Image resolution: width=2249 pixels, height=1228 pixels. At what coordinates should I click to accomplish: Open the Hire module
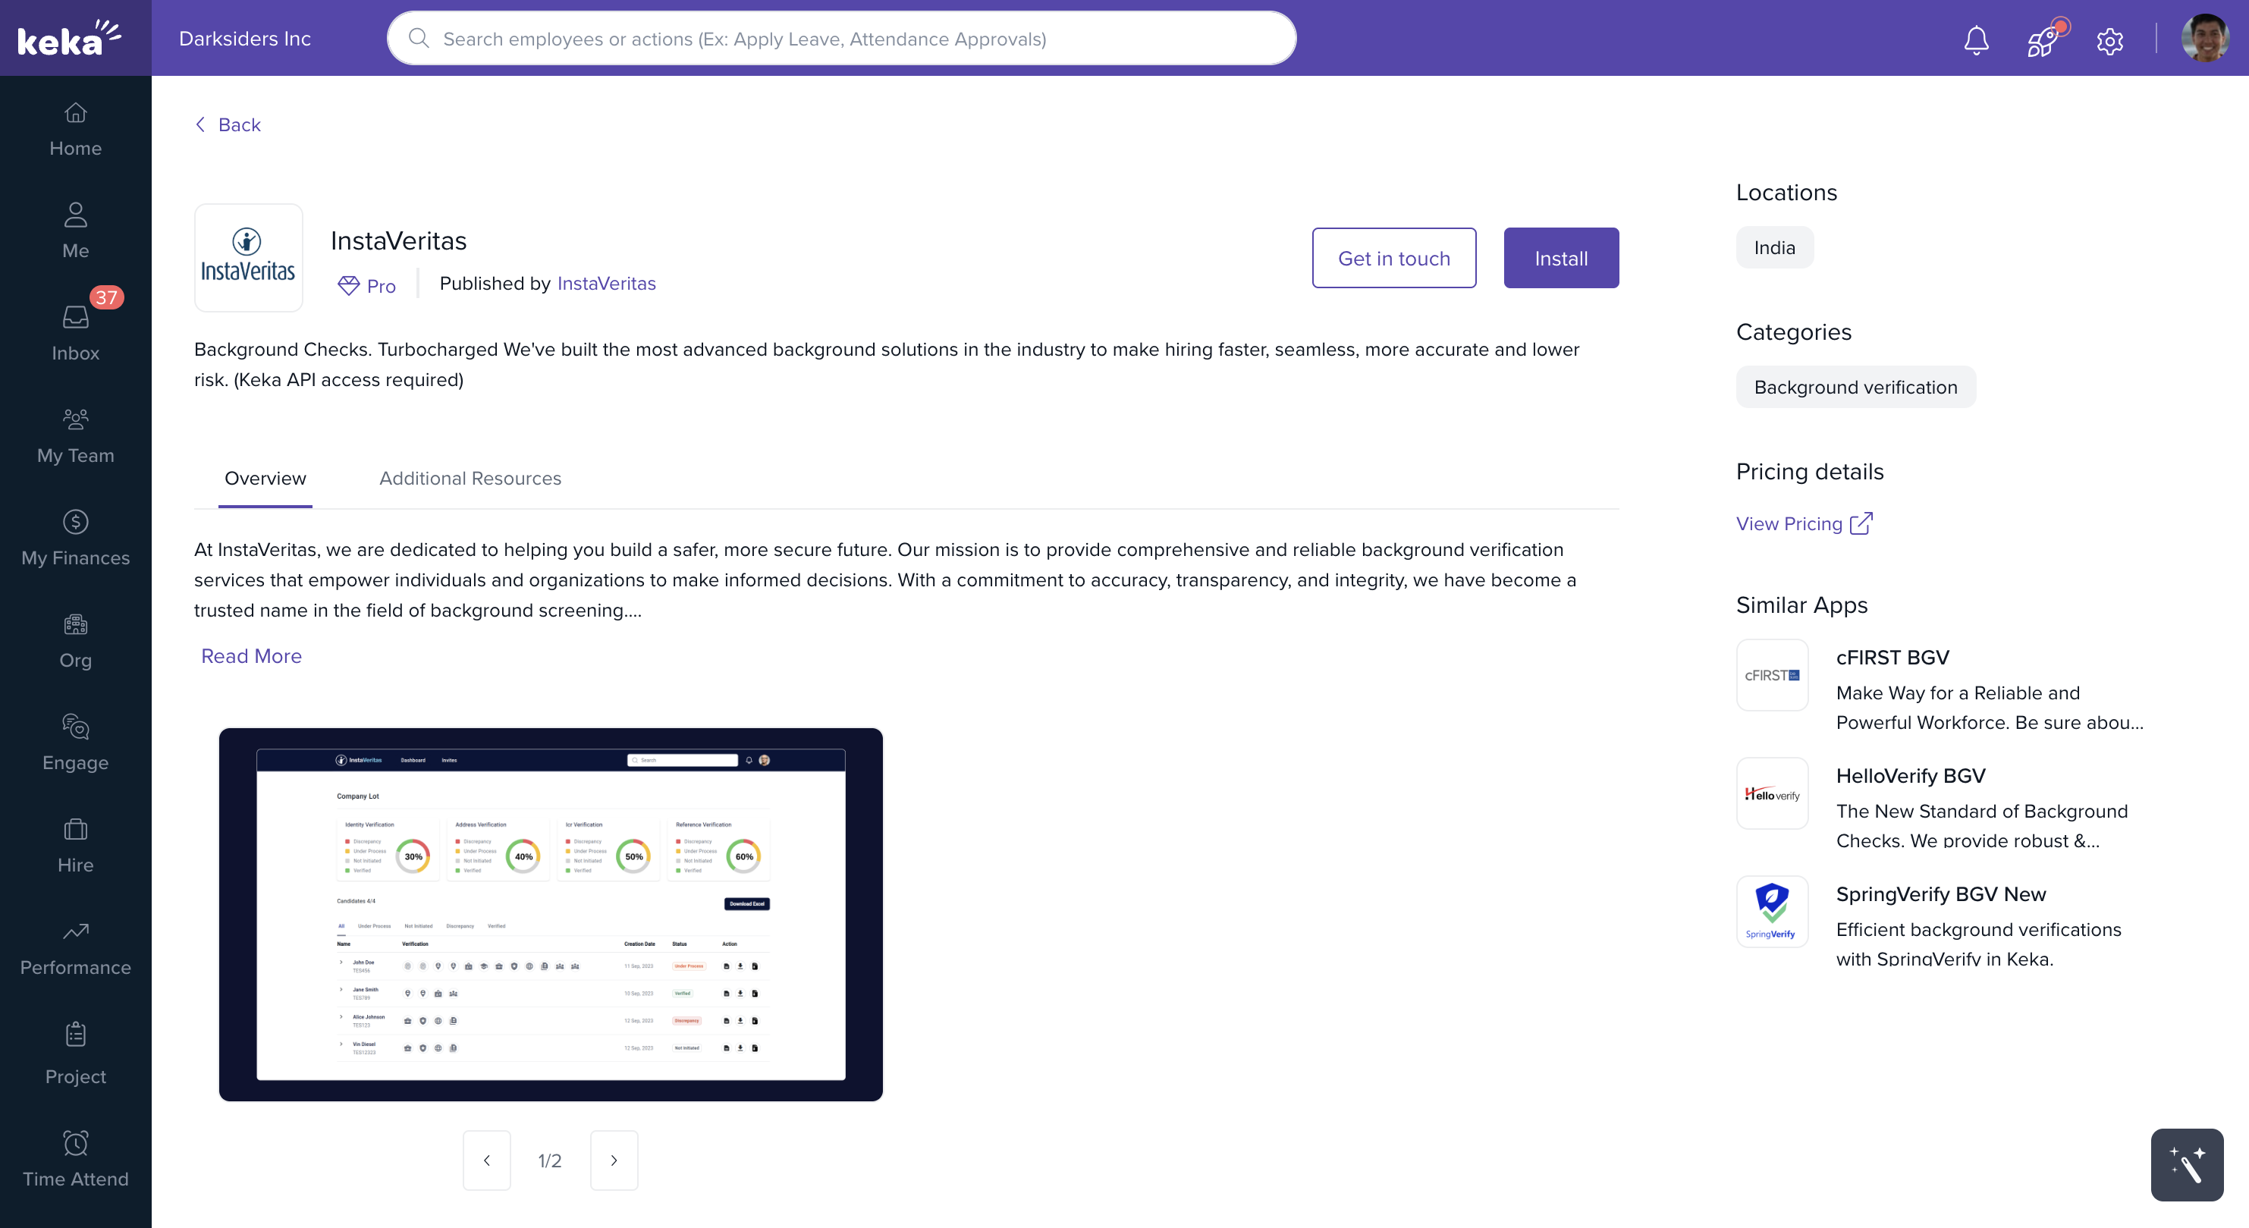75,845
